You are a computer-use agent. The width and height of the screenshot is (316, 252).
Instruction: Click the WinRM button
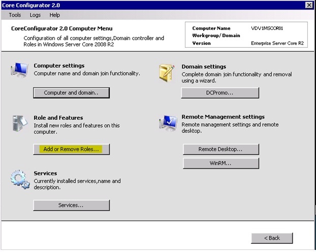click(220, 163)
